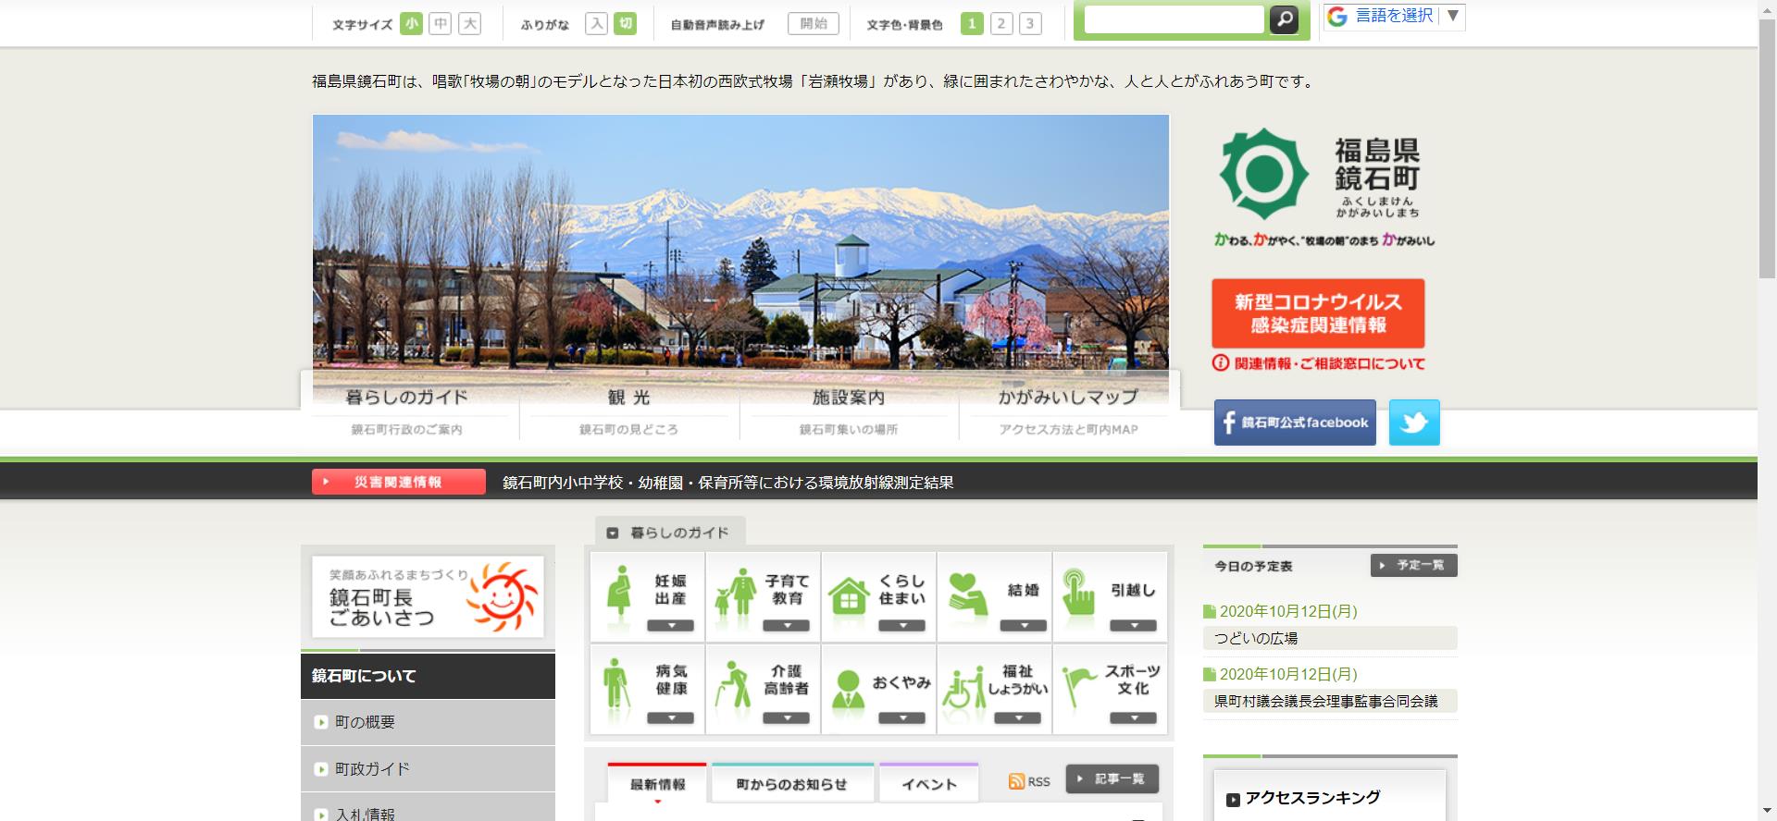Click the 鏡石町について sidebar heading
This screenshot has height=821, width=1777.
[428, 676]
